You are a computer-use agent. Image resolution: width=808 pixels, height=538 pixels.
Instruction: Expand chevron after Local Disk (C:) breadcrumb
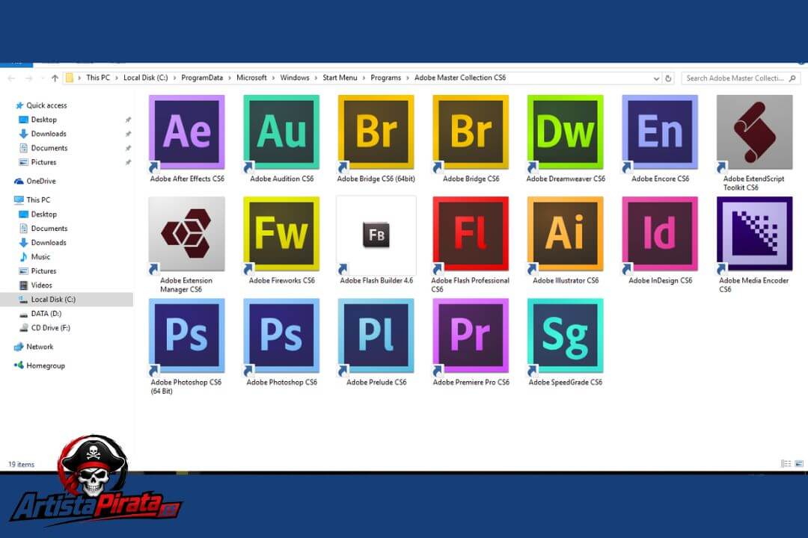[x=174, y=78]
